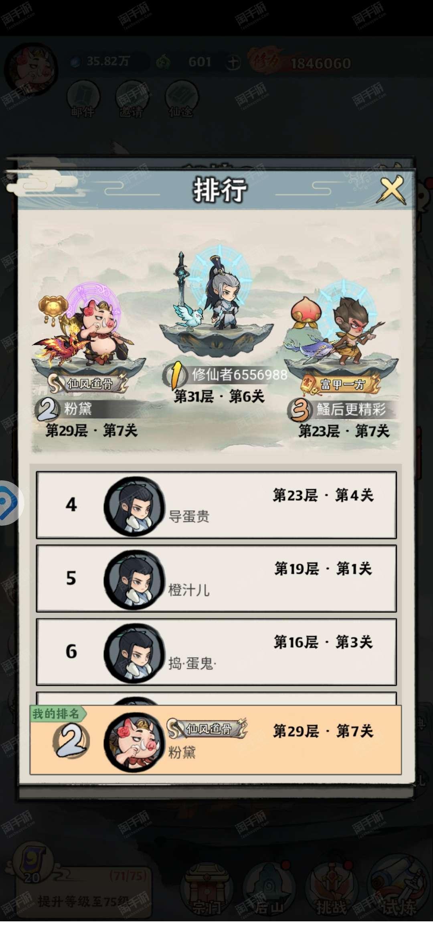Tap rank 4 entry 导蛋贵

pyautogui.click(x=216, y=505)
